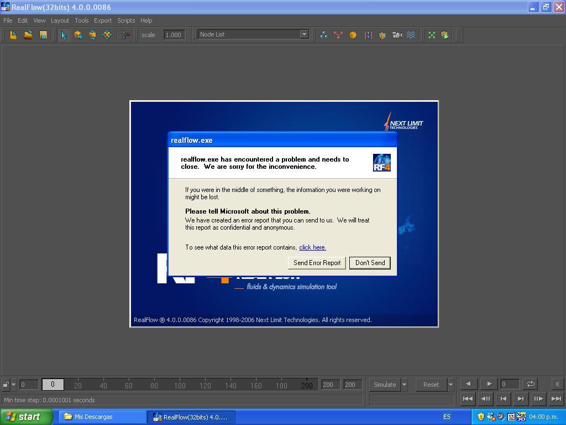
Task: Expand the Node List dropdown
Action: 305,34
